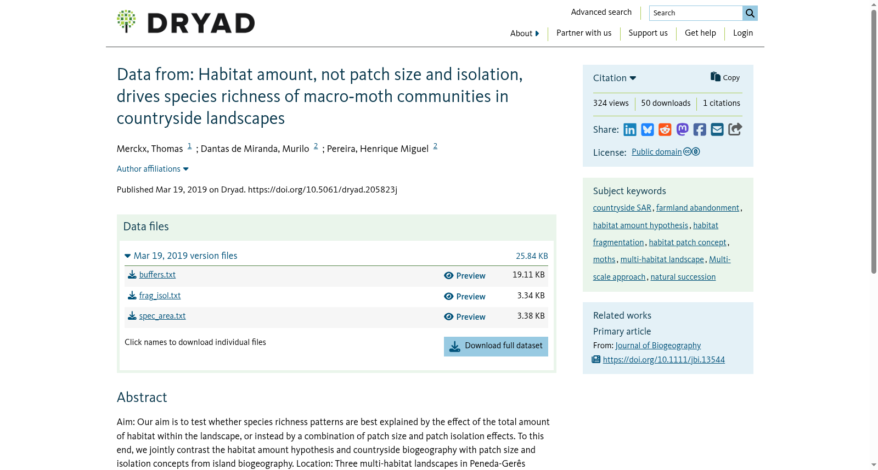This screenshot has width=878, height=470.
Task: Click the DRYAD wordmark
Action: coord(201,23)
